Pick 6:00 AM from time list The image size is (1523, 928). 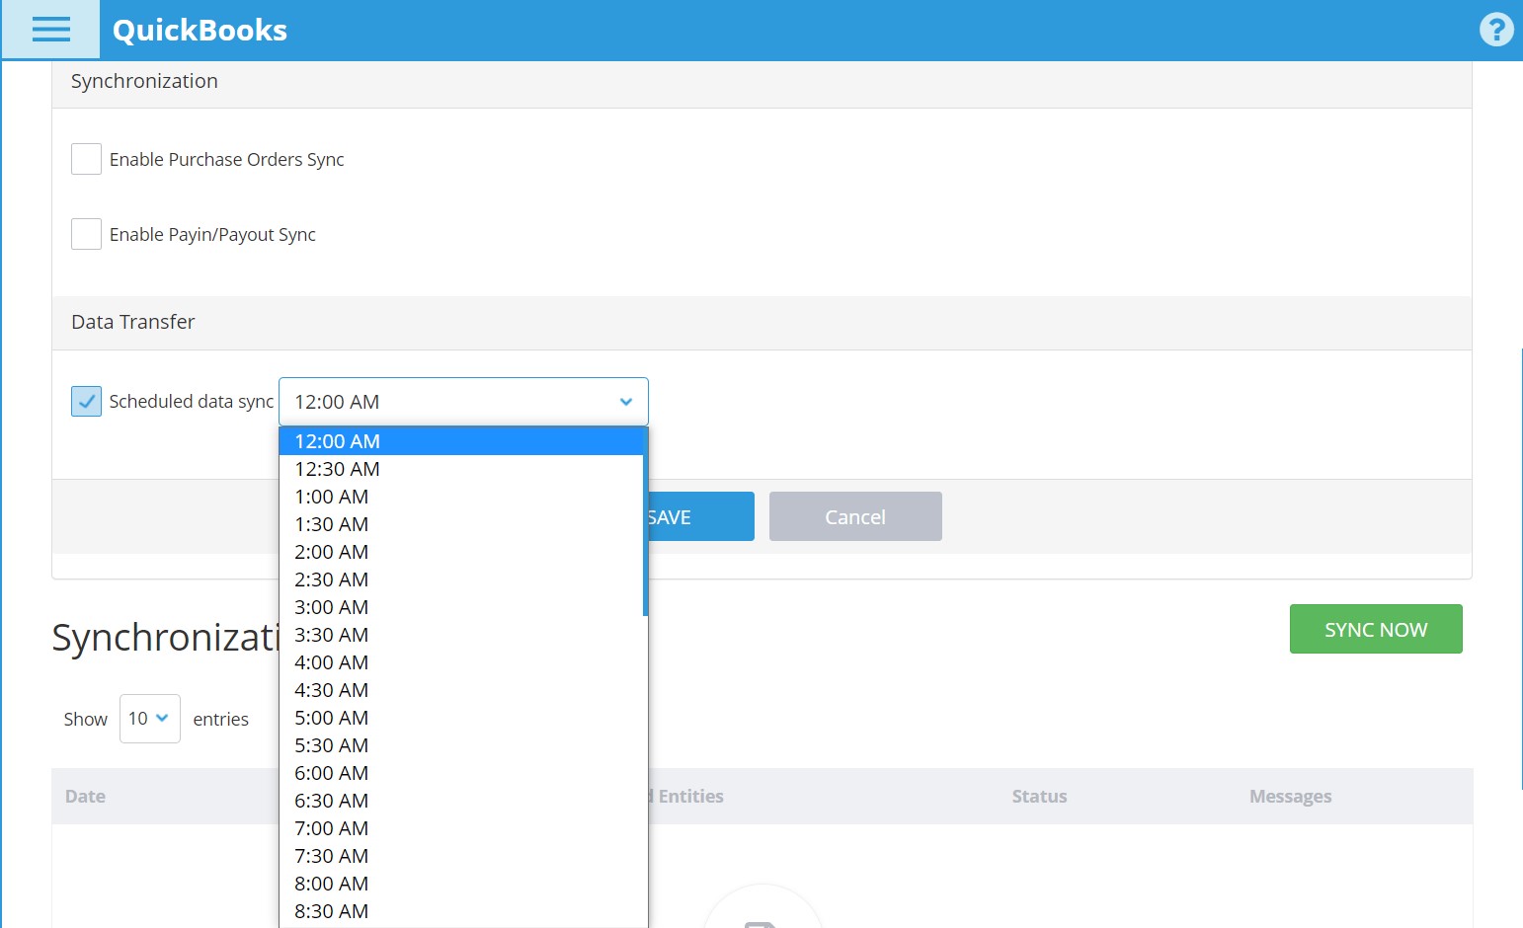point(461,773)
